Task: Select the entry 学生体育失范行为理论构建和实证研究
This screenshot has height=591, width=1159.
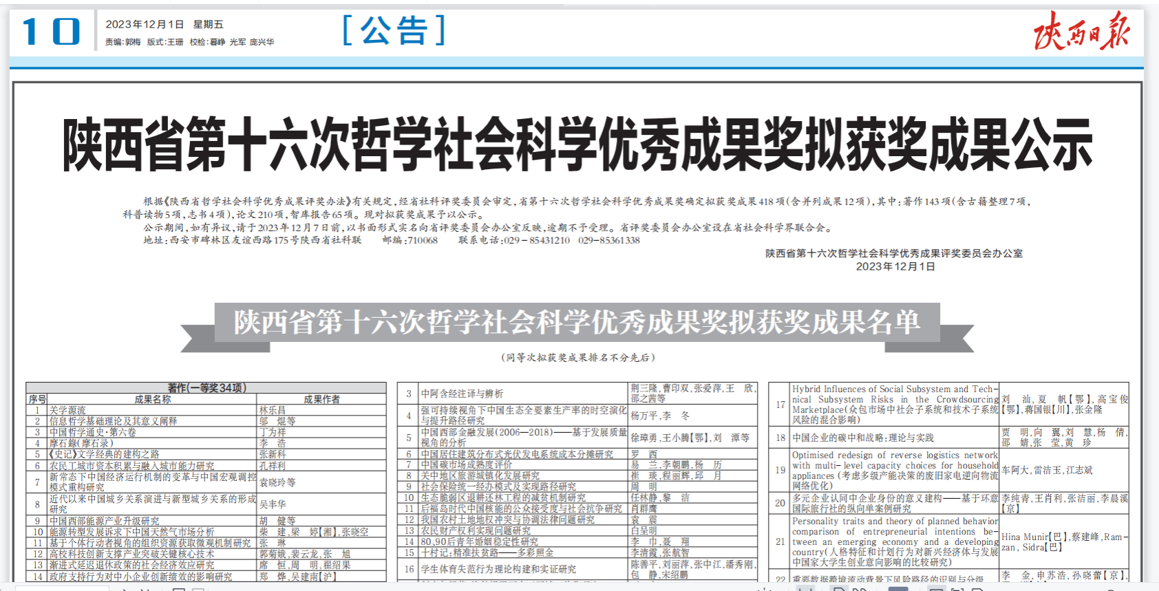Action: (x=498, y=569)
